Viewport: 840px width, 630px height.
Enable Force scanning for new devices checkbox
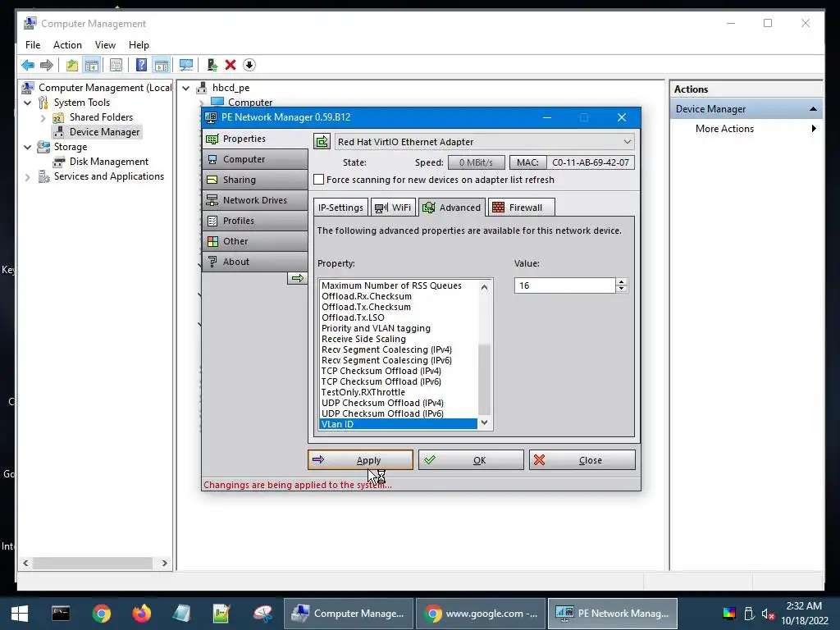[x=319, y=180]
